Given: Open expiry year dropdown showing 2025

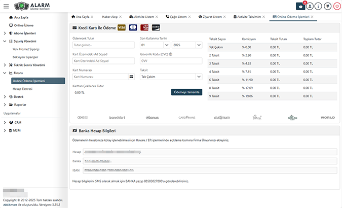Looking at the screenshot, I should [187, 45].
